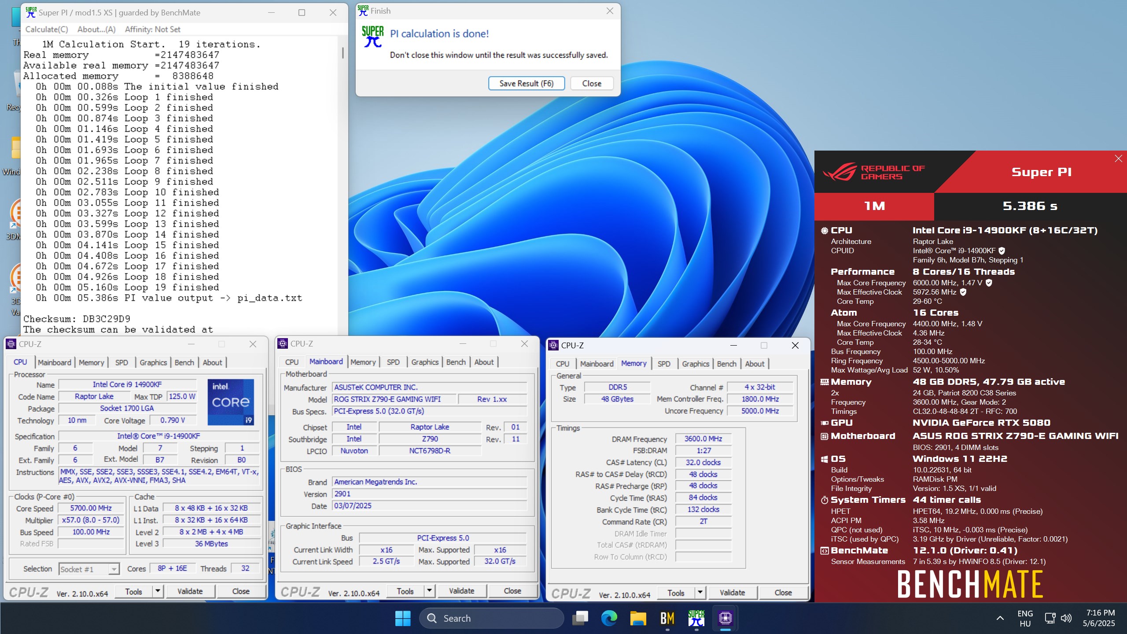This screenshot has width=1127, height=634.
Task: Click Validate in the Memory CPU-Z window
Action: point(732,593)
